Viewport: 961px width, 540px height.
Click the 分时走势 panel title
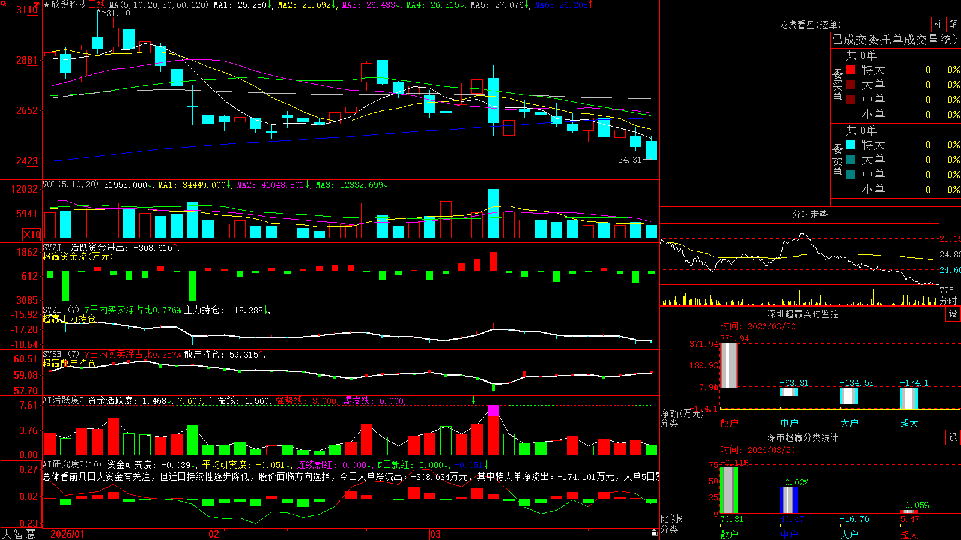[810, 214]
